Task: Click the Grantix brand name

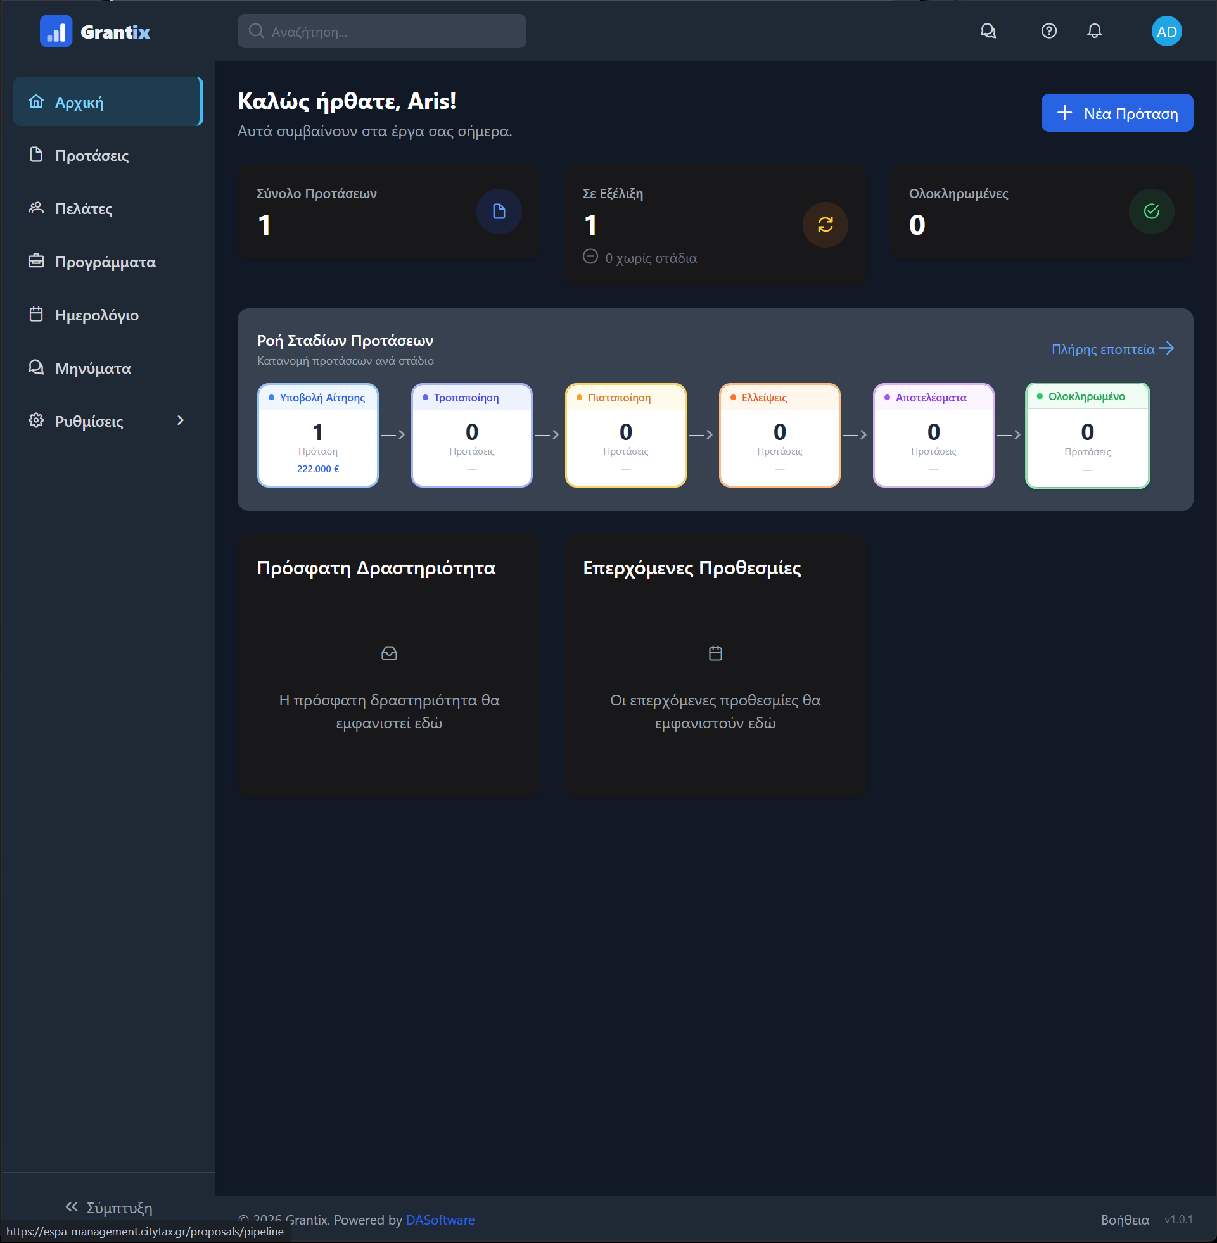Action: [116, 32]
